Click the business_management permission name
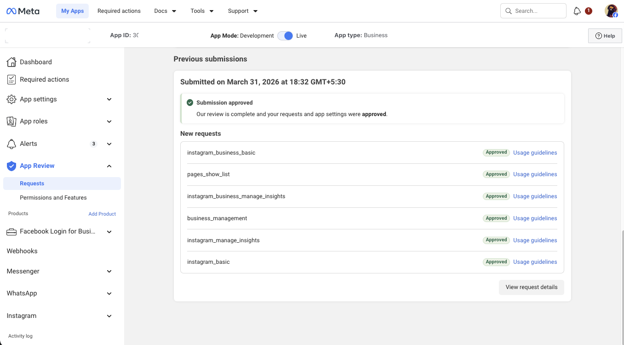Image resolution: width=624 pixels, height=345 pixels. point(217,218)
